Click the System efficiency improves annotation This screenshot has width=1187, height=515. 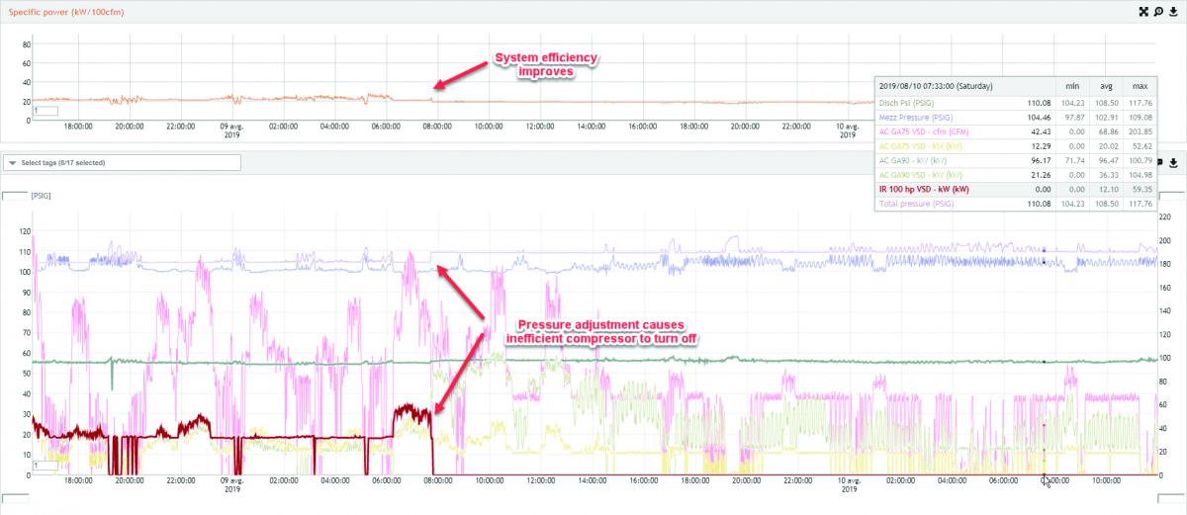[548, 65]
